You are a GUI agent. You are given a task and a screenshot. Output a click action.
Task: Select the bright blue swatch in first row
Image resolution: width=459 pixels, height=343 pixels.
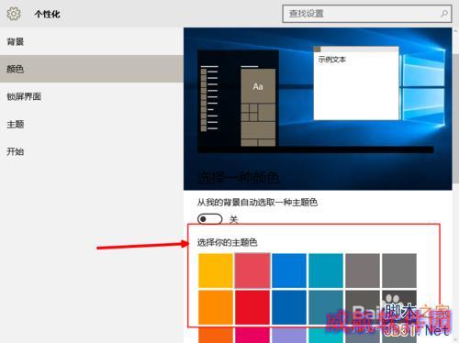[289, 271]
